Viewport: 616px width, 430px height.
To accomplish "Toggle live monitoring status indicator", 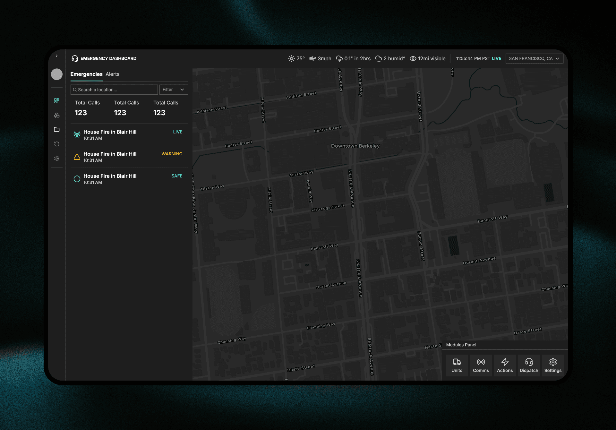I will tap(496, 58).
